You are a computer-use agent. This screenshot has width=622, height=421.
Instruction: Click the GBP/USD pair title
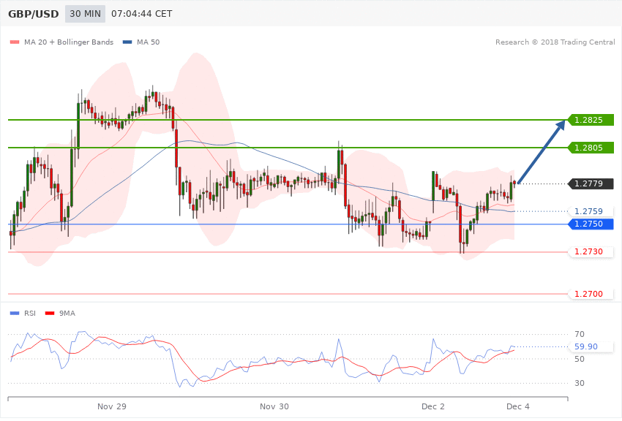click(34, 14)
